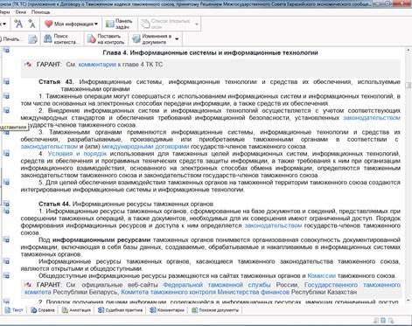412x326 pixels.
Task: Click vertical scrollbar up arrow
Action: pyautogui.click(x=409, y=51)
